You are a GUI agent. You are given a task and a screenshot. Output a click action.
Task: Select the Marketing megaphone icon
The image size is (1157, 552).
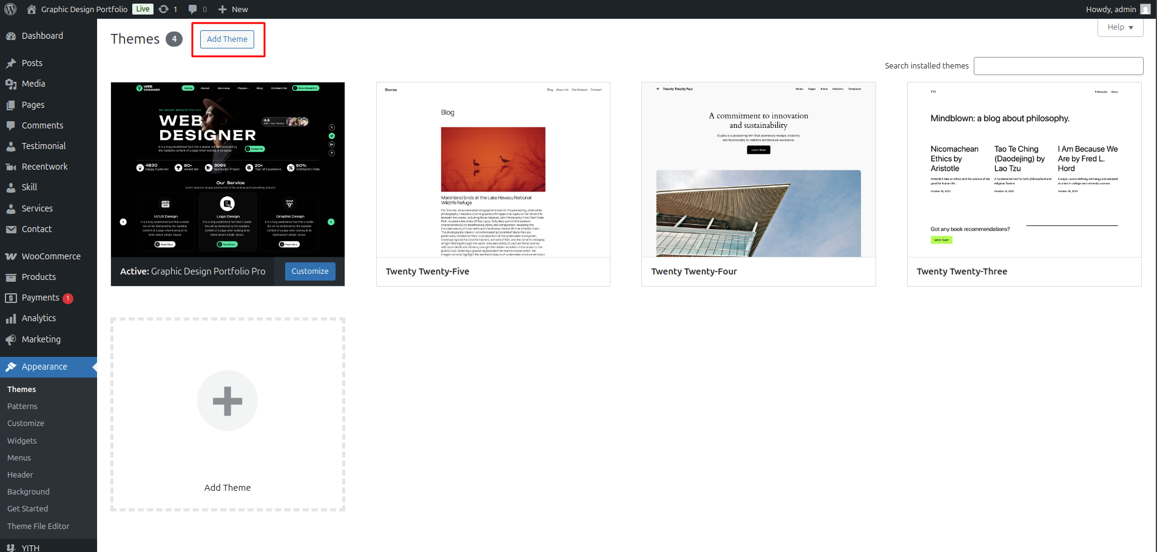click(12, 339)
